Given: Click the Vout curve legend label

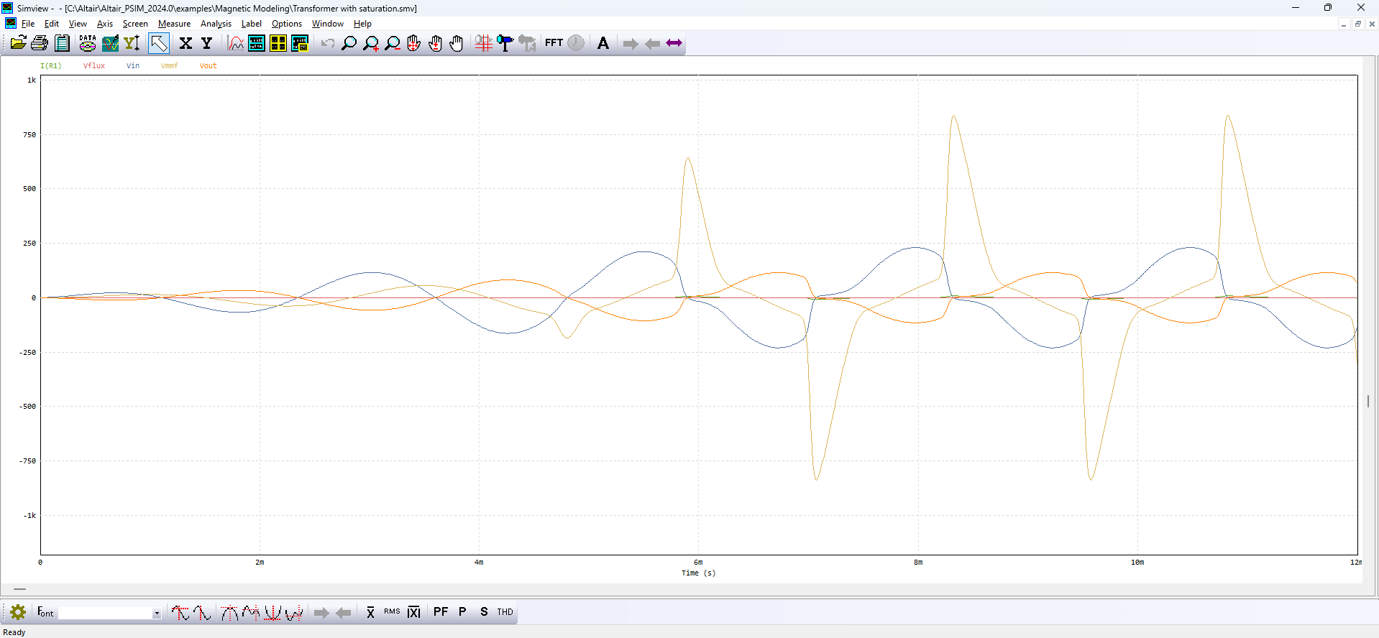Looking at the screenshot, I should coord(208,65).
